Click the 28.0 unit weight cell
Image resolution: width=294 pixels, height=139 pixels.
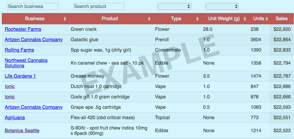pyautogui.click(x=208, y=29)
